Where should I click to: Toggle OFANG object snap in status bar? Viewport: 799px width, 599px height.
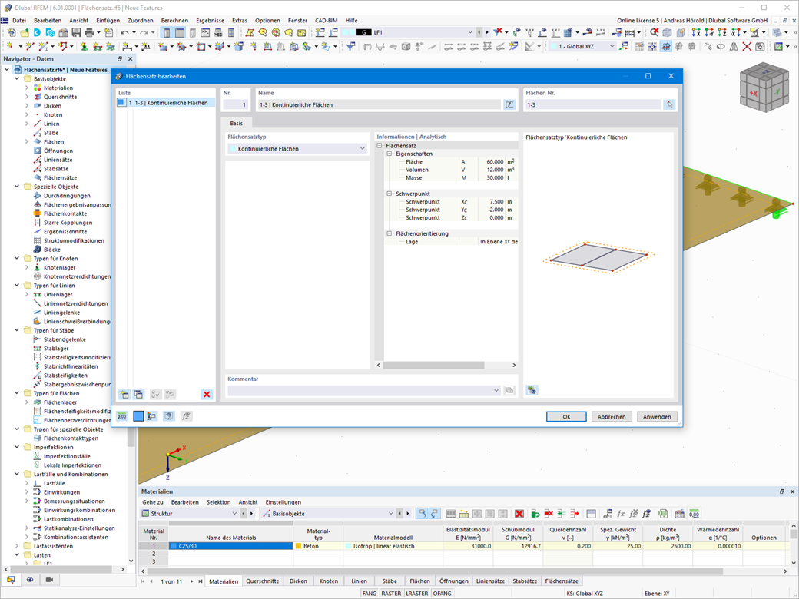443,594
